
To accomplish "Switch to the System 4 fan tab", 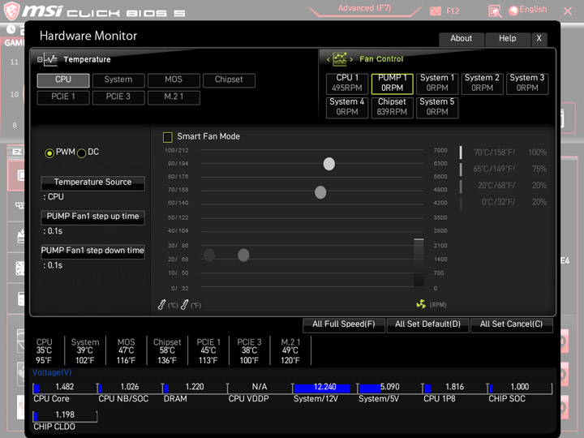I will (x=347, y=107).
